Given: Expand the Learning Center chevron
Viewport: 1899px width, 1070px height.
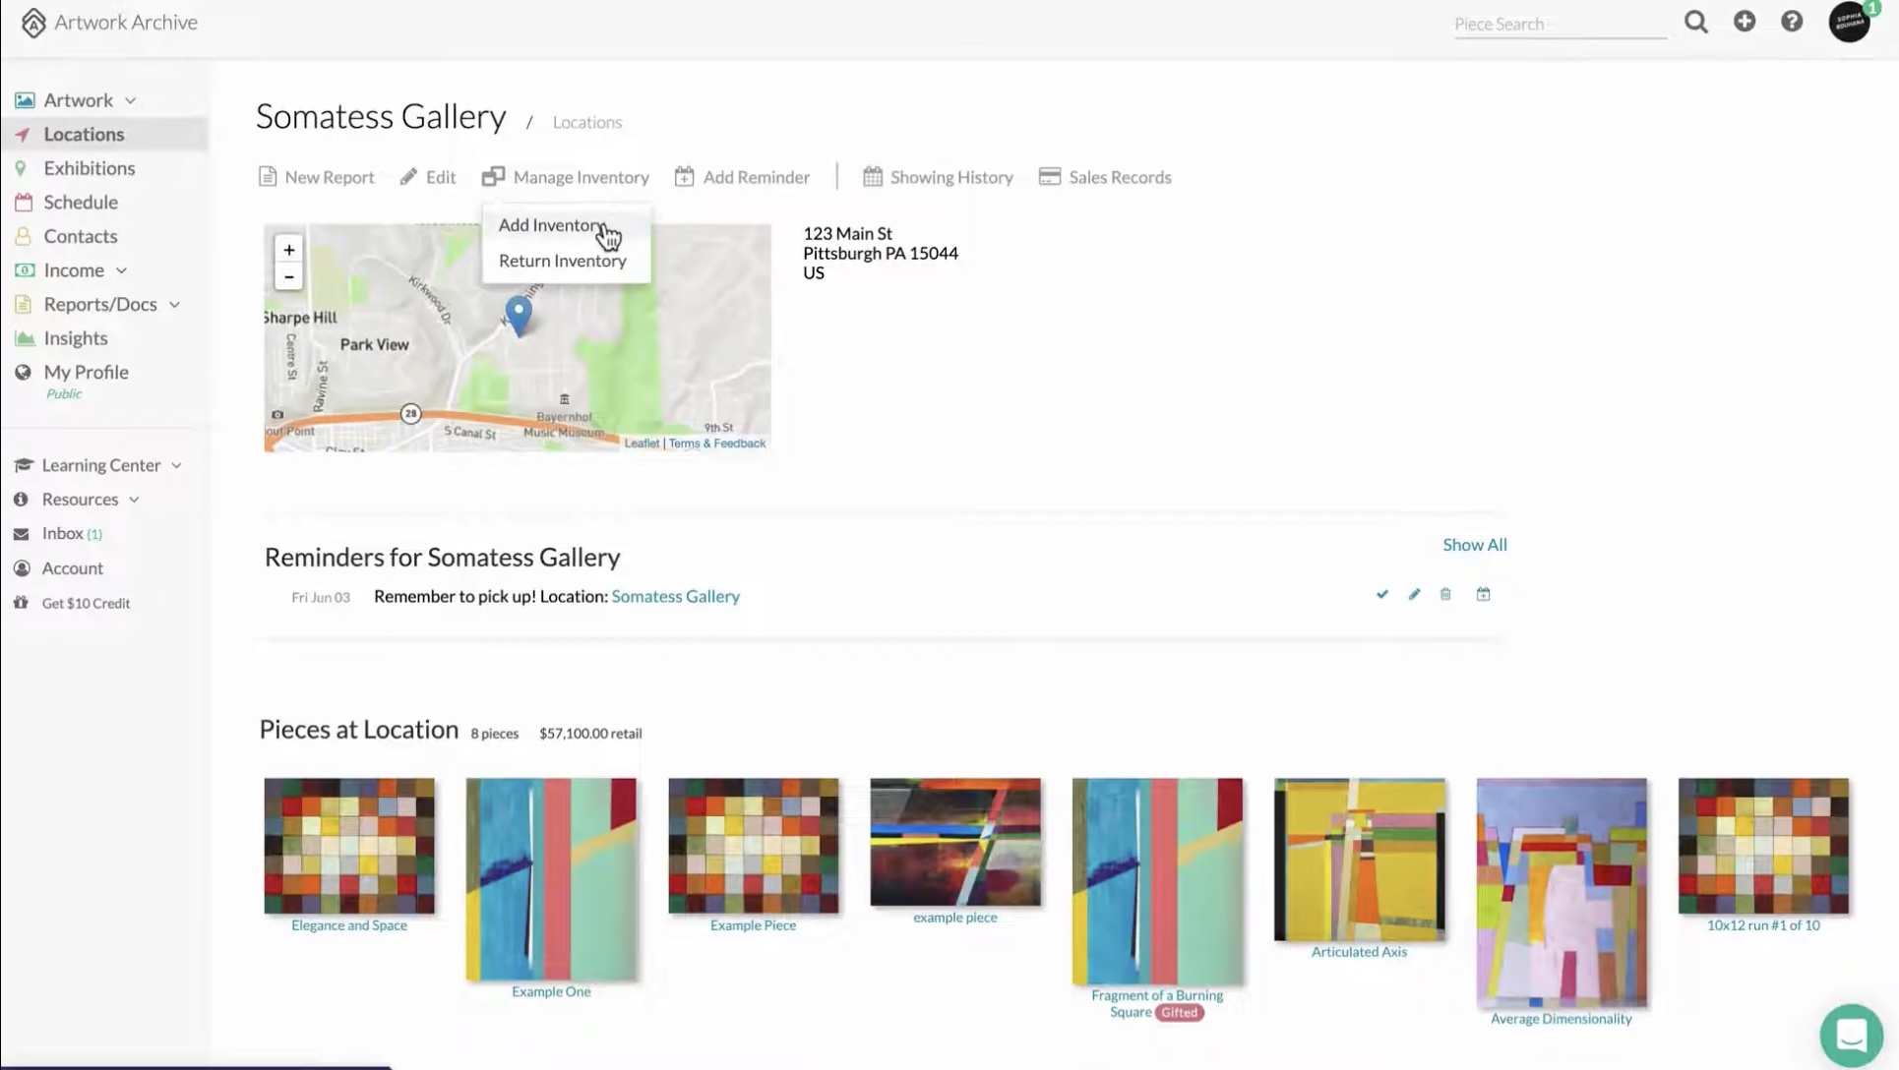Looking at the screenshot, I should [x=176, y=465].
